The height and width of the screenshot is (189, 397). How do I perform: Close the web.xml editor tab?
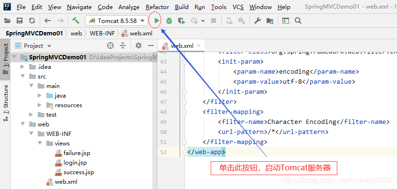[199, 45]
